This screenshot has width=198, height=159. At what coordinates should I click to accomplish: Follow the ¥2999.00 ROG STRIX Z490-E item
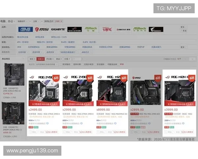(75, 132)
